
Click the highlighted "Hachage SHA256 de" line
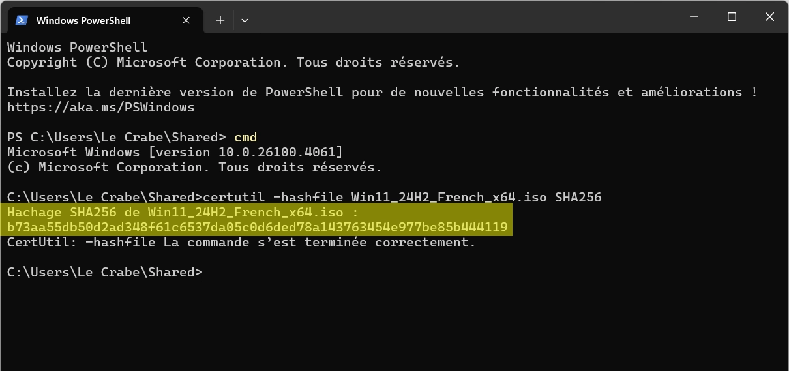(x=183, y=212)
